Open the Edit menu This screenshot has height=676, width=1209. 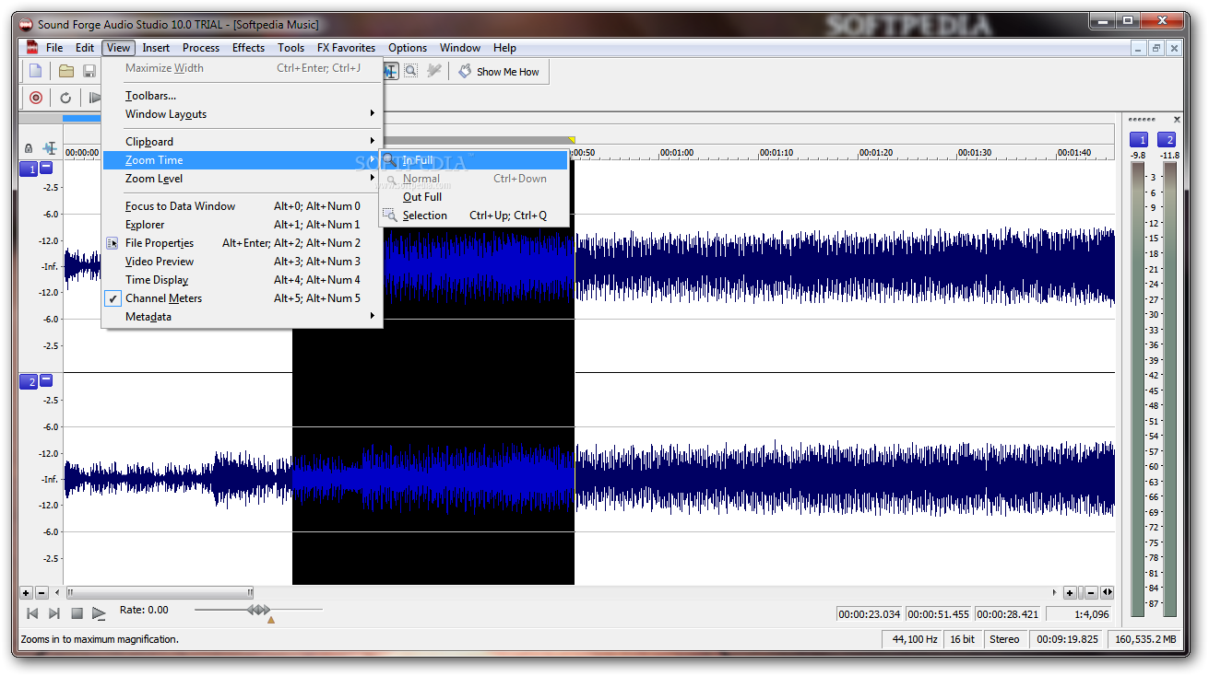[85, 48]
